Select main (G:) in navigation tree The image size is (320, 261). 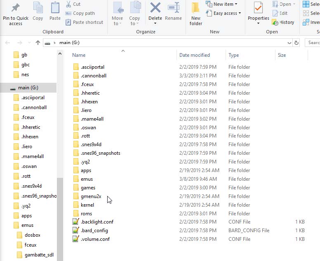point(28,88)
